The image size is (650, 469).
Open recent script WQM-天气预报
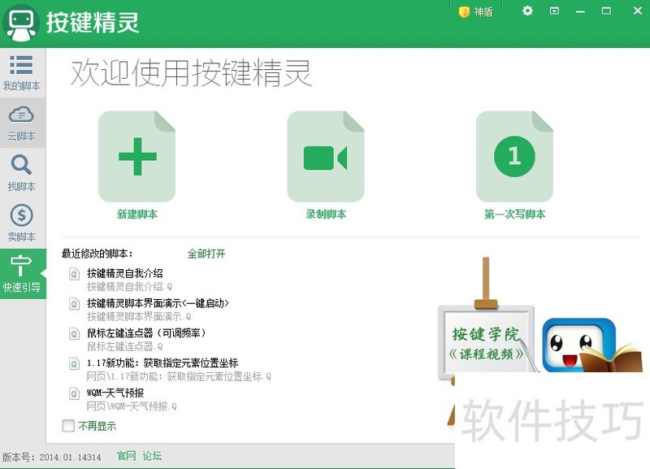115,393
